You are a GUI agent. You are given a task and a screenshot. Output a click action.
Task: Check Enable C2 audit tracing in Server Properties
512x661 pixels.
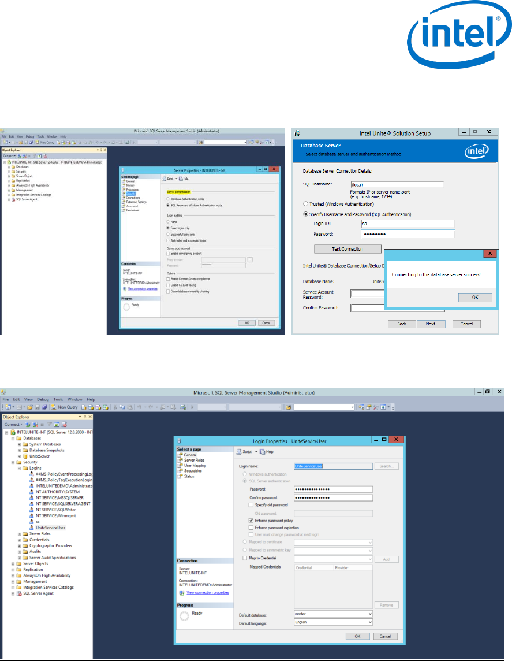click(x=168, y=285)
